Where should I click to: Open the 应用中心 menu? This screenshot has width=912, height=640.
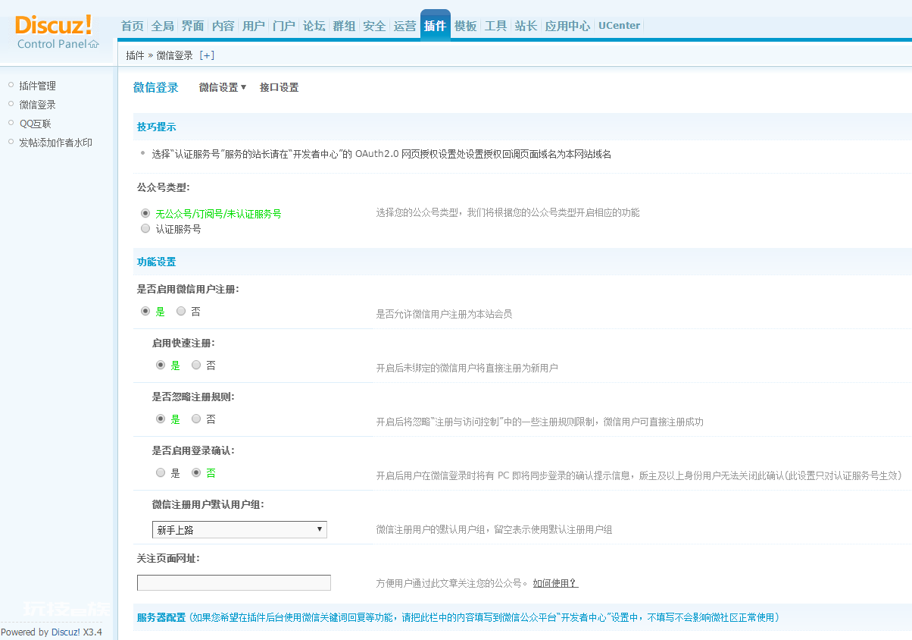(568, 26)
